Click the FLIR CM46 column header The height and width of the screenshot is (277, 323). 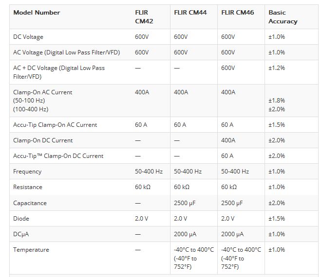click(237, 13)
